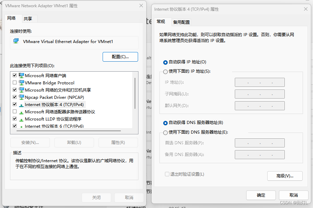313x208 pixels.
Task: Click the Microsoft 网络适配器多路传送器协议 icon
Action: point(21,112)
